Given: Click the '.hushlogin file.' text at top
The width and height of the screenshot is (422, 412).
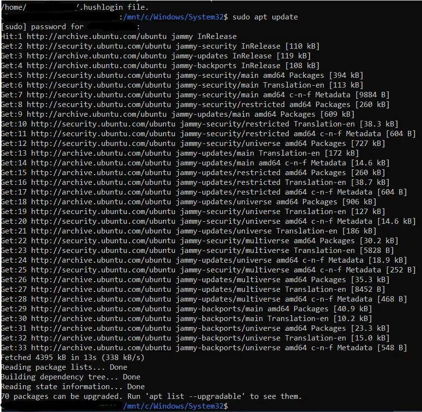Looking at the screenshot, I should [115, 7].
